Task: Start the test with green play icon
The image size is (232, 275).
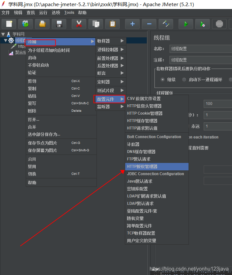Action: [186, 24]
